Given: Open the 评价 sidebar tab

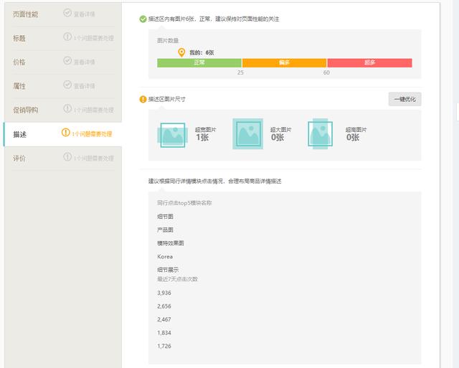Looking at the screenshot, I should click(62, 159).
